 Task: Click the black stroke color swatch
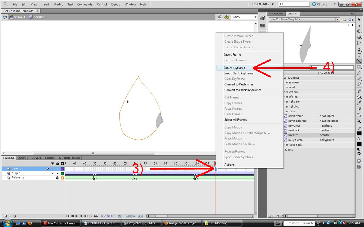(x=359, y=134)
